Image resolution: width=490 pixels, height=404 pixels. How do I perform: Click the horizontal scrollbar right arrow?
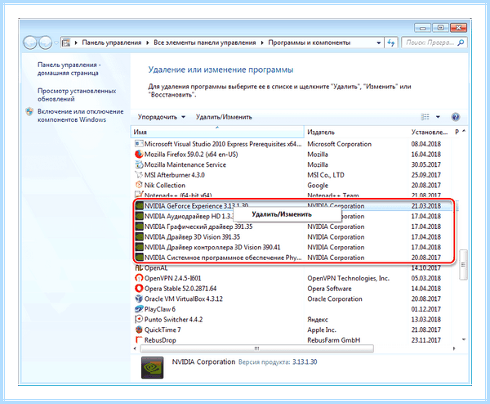454,348
